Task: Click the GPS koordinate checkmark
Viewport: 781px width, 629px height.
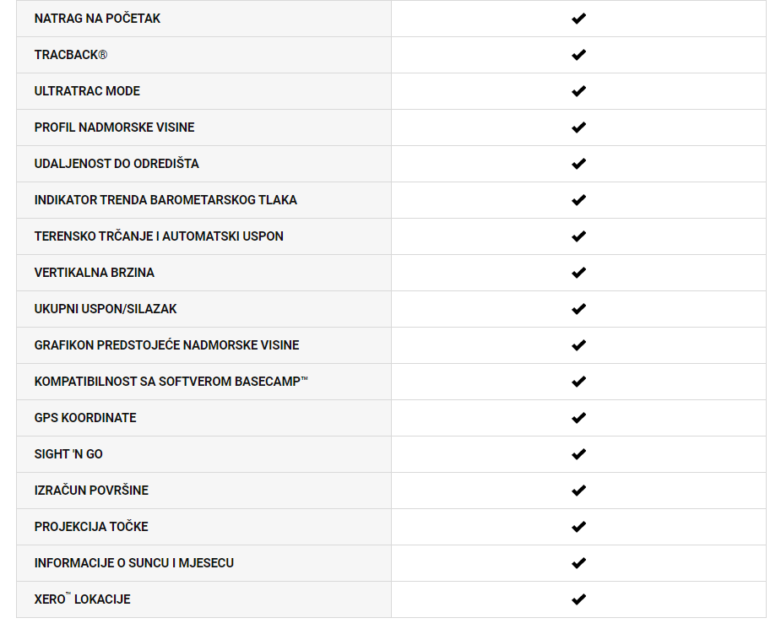Action: click(578, 418)
